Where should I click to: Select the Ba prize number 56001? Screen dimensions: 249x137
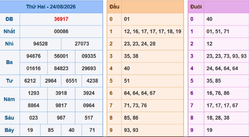tap(61, 56)
